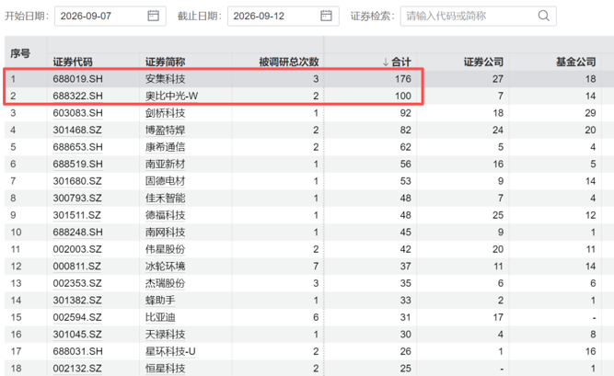Image resolution: width=614 pixels, height=376 pixels.
Task: Select the row for 博盈特焊
Action: pyautogui.click(x=309, y=130)
